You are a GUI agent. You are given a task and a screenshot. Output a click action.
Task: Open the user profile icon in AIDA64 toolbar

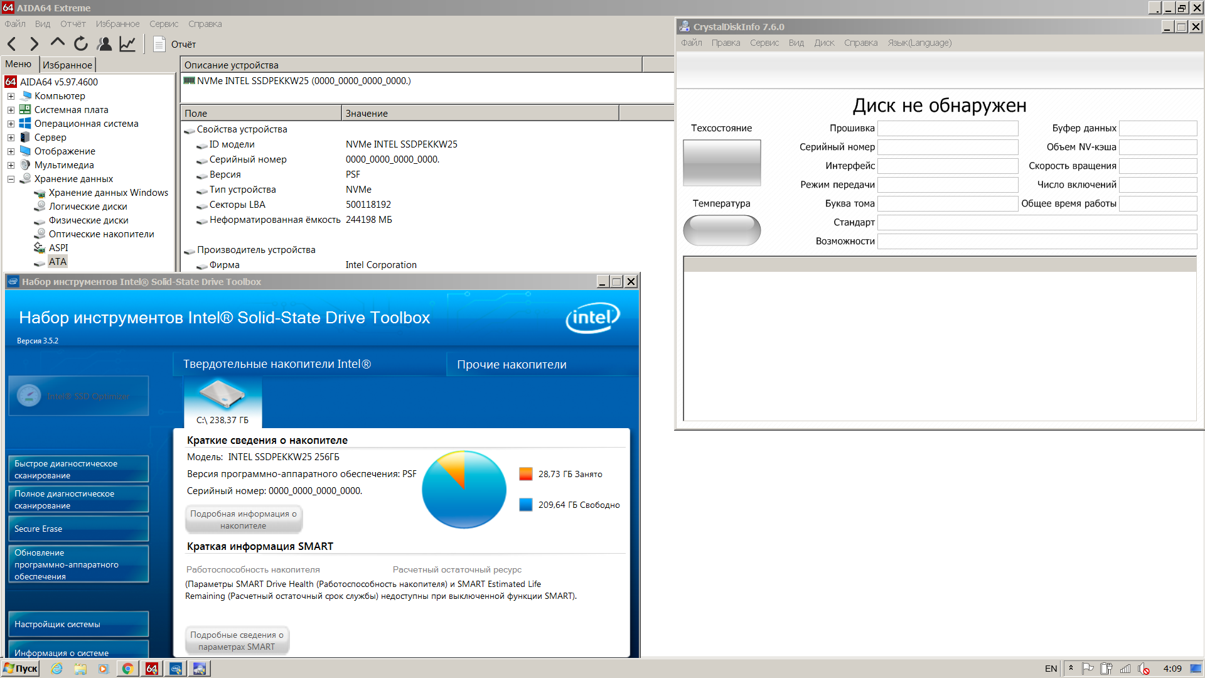point(104,44)
